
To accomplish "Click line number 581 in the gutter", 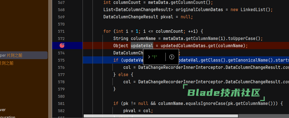I will point(62,104).
